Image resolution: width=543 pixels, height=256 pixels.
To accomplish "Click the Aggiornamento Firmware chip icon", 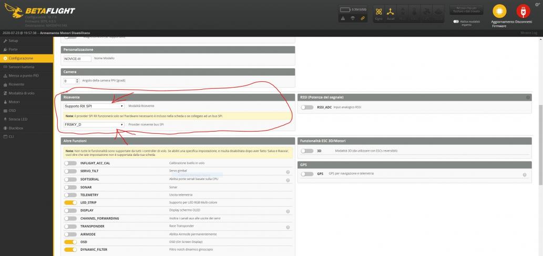I will [499, 11].
